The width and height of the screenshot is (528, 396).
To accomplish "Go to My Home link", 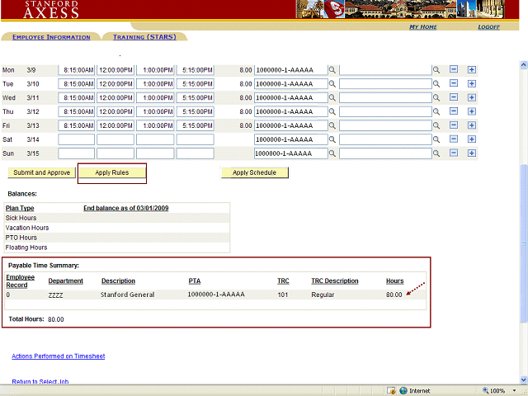I will [x=423, y=27].
